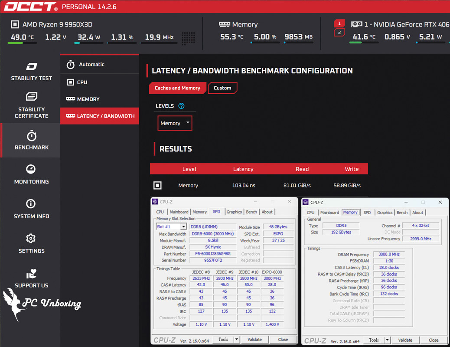Click the left CPU-Z window app icon
The image size is (450, 347).
[x=155, y=202]
